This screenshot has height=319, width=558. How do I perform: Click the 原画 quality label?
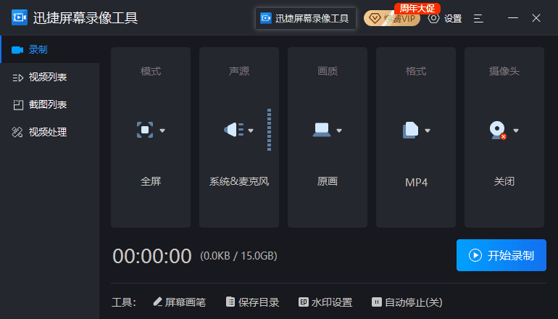[x=328, y=181]
